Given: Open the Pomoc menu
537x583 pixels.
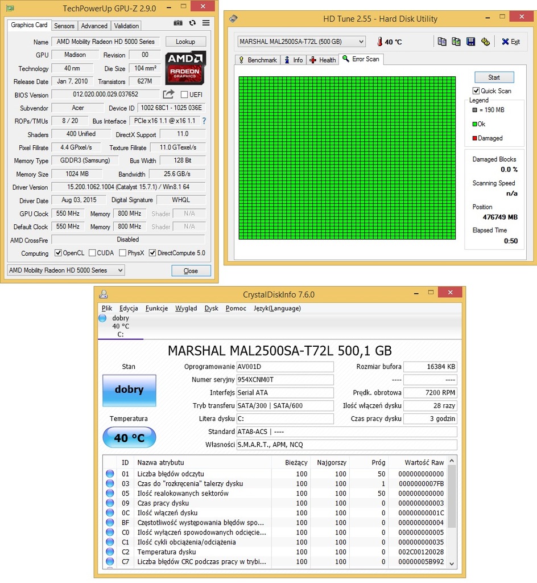Looking at the screenshot, I should [236, 308].
